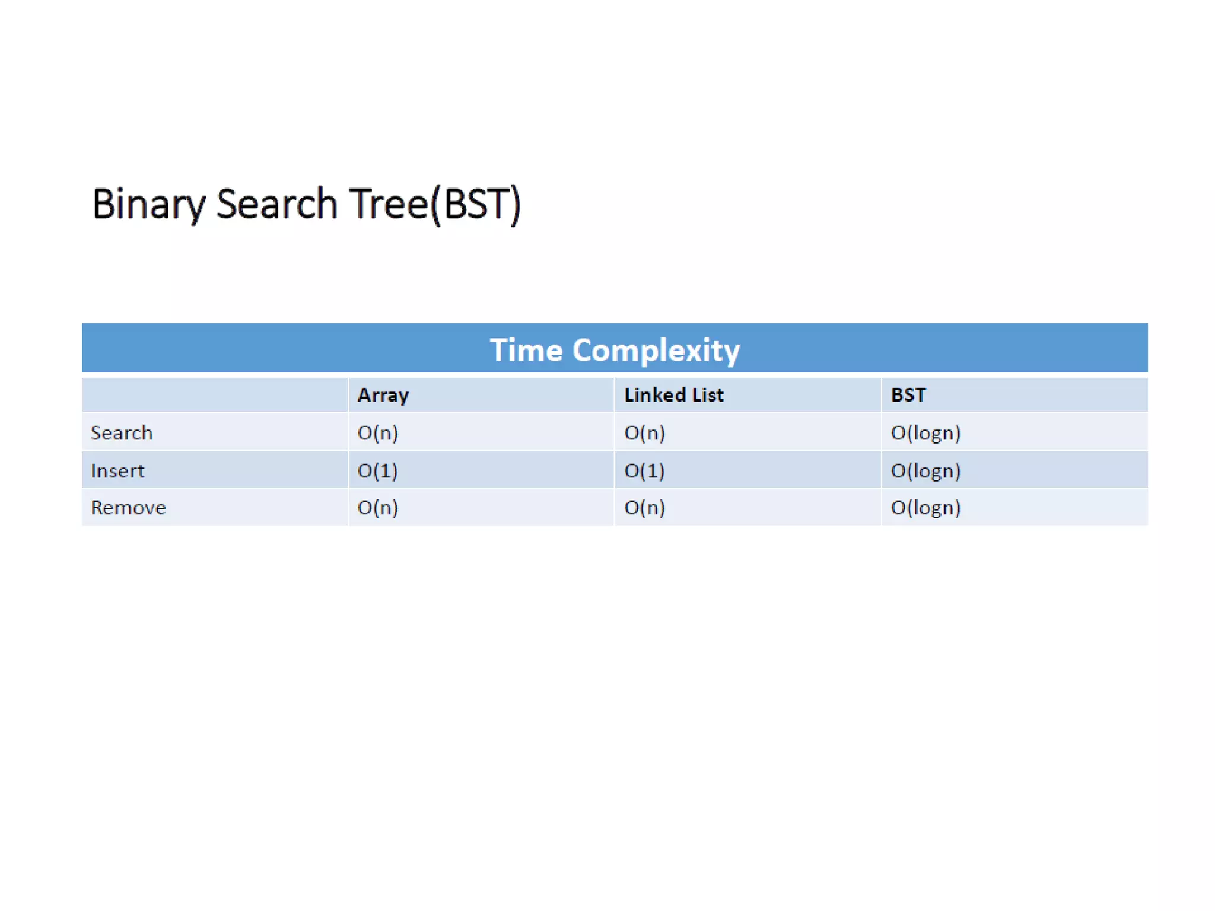Select the Insert row label

click(117, 471)
